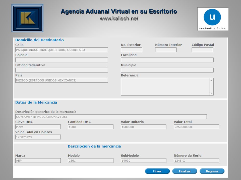
Task: Click into the Código Postal field
Action: (202, 50)
